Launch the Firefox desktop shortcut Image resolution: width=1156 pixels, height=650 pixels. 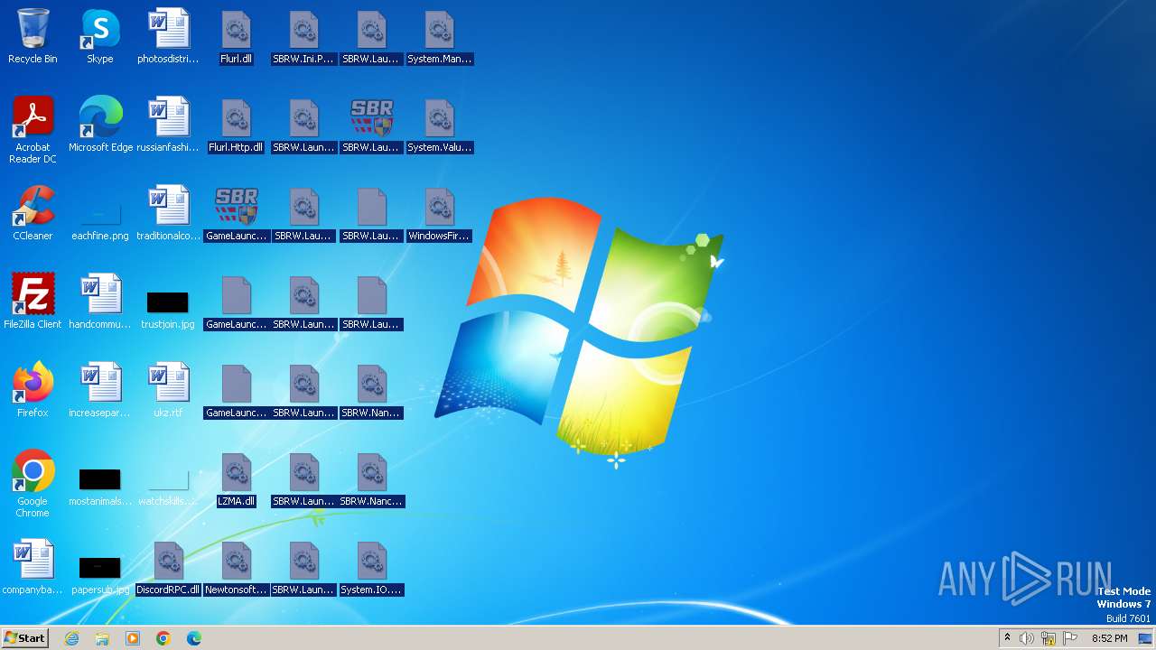pyautogui.click(x=33, y=391)
